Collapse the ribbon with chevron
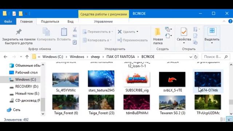 (224, 21)
